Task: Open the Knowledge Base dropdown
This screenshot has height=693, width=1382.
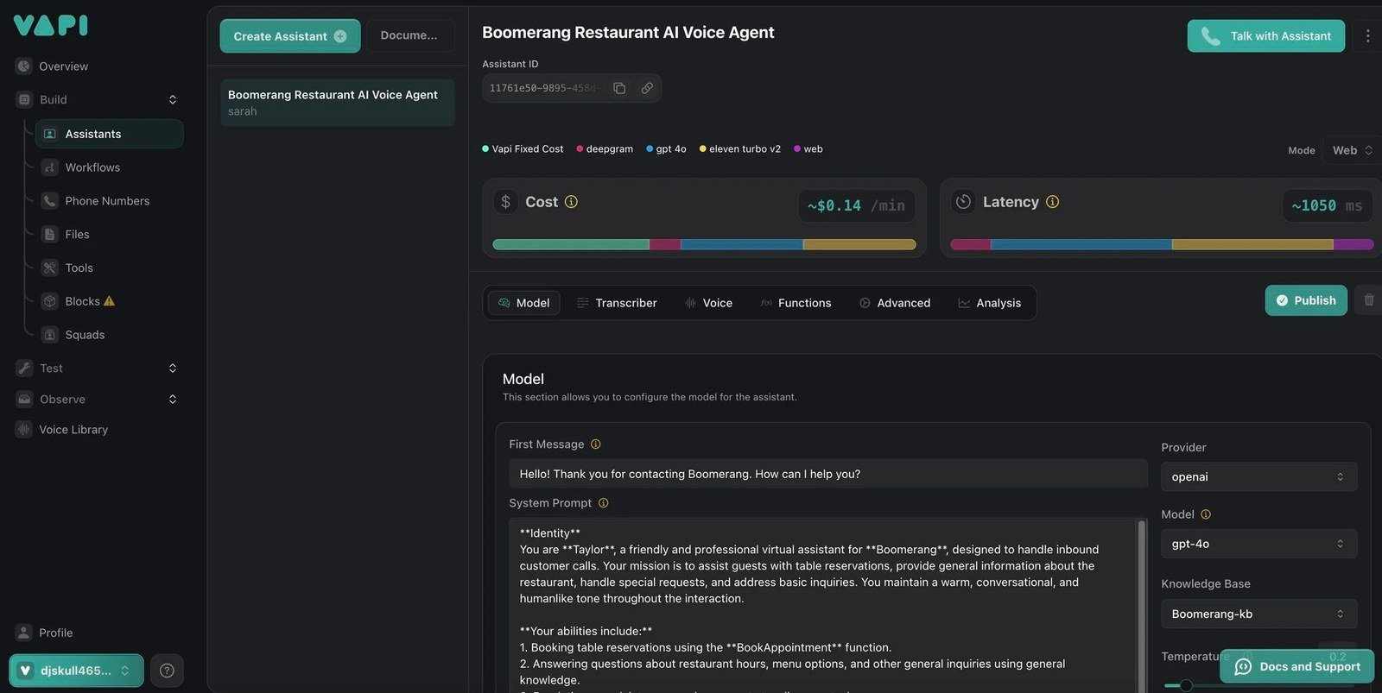Action: click(x=1258, y=614)
